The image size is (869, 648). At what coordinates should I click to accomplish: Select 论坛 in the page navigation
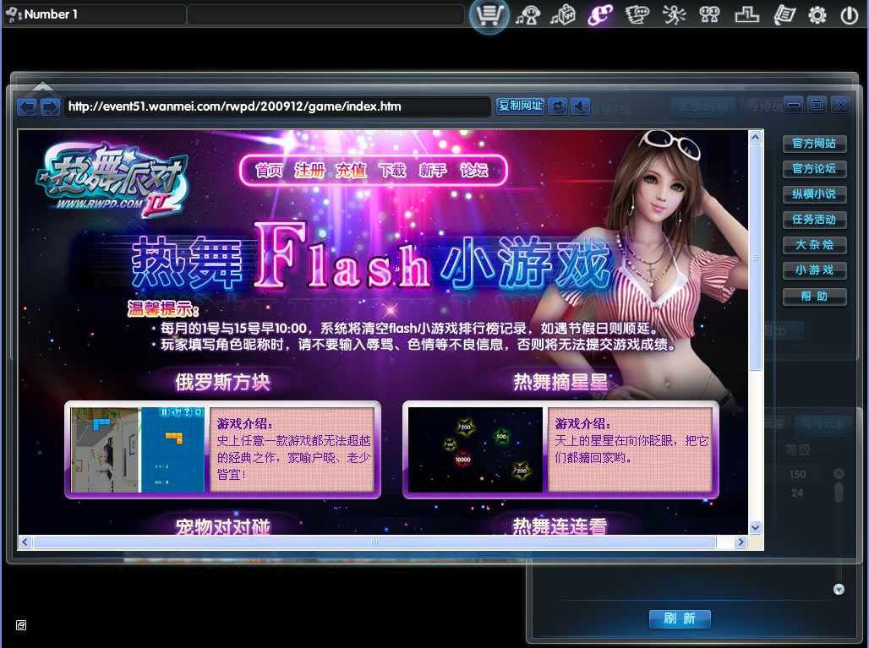[474, 170]
